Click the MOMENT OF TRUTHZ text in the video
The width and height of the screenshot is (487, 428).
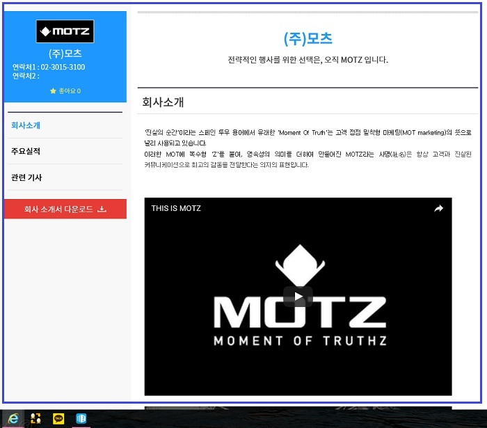click(298, 341)
